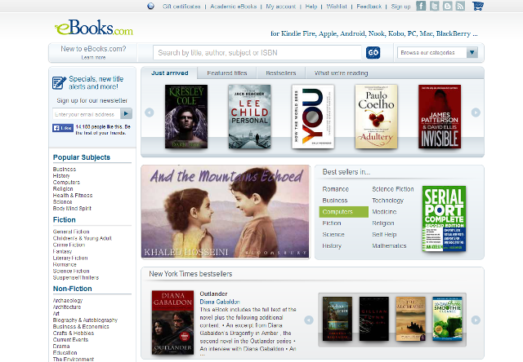Open Health & Fitness popular subject

point(73,196)
